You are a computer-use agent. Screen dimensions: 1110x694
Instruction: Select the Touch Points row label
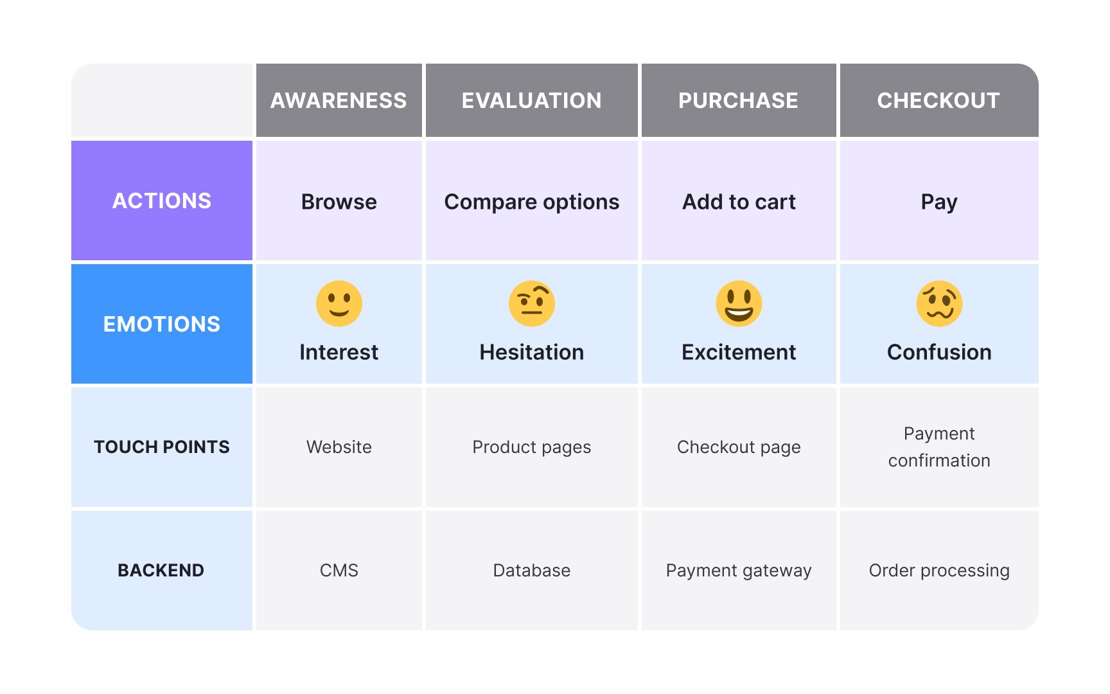pos(162,447)
